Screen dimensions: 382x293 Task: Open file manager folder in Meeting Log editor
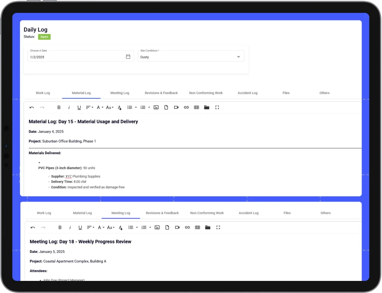click(208, 228)
